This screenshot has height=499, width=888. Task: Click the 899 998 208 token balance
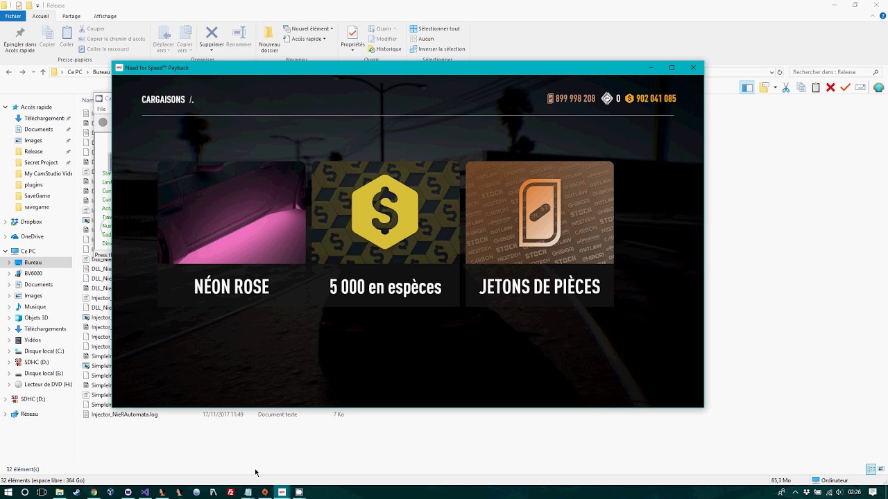(x=572, y=98)
